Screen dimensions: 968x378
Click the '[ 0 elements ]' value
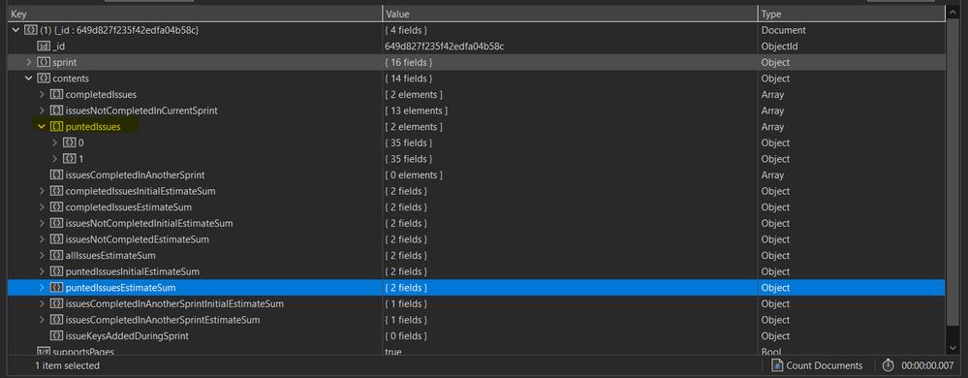pos(414,174)
